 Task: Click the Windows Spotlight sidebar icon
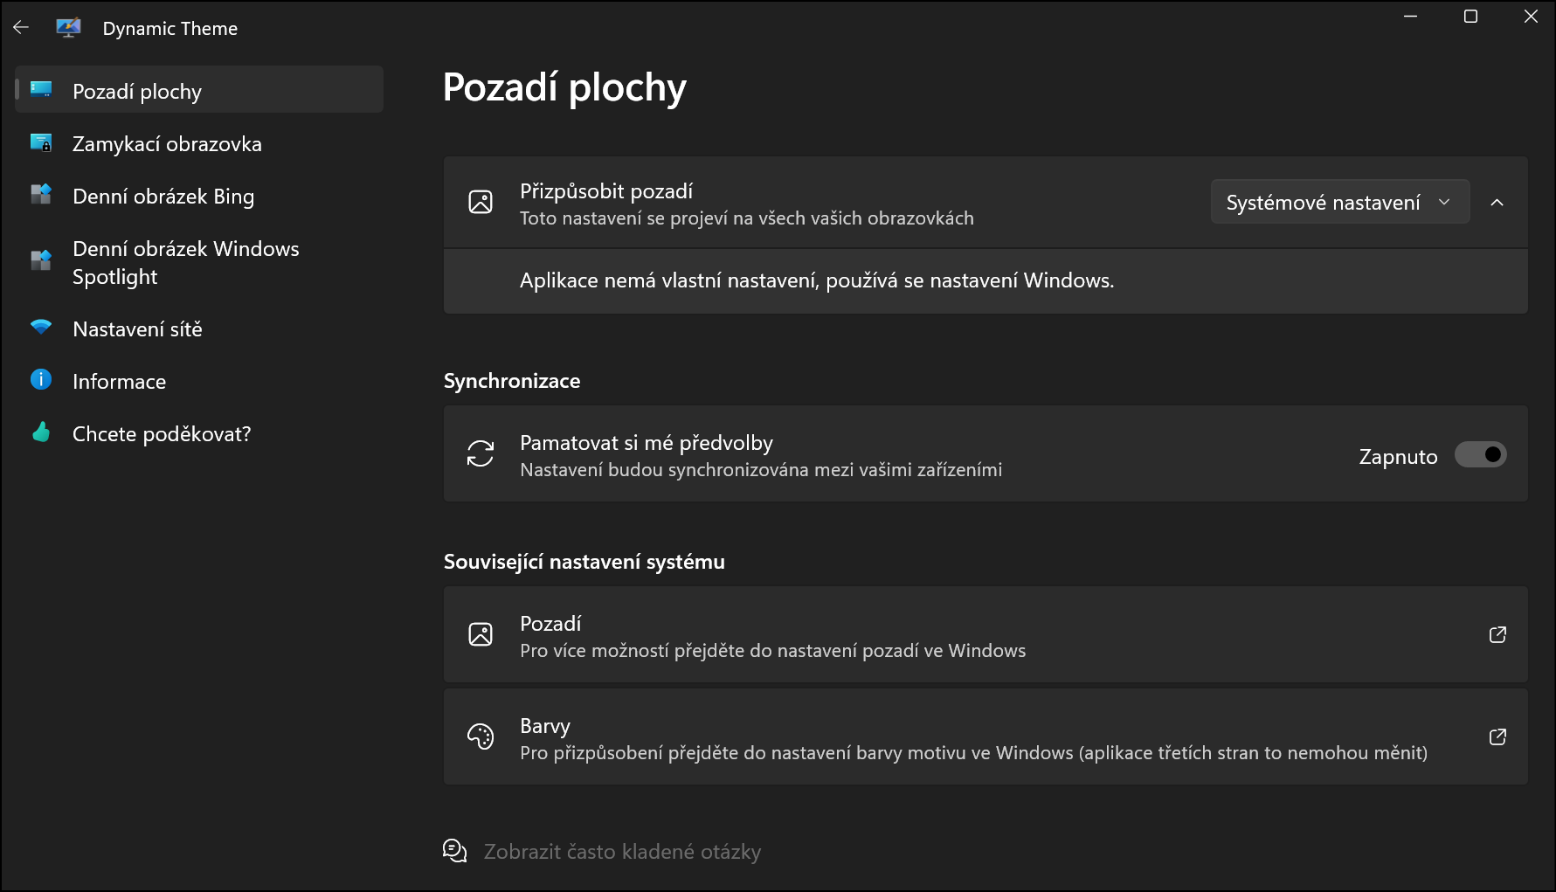pos(41,260)
